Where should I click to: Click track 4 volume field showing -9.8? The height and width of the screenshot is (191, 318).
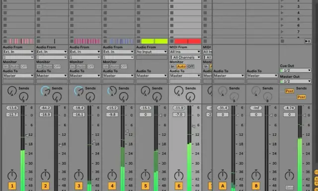tap(112, 115)
